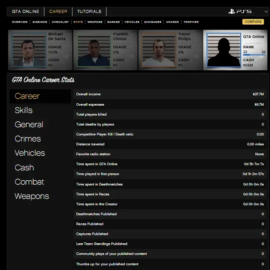Open the Weapons sub-menu link
Screen dimensions: 270x270
coord(95,22)
